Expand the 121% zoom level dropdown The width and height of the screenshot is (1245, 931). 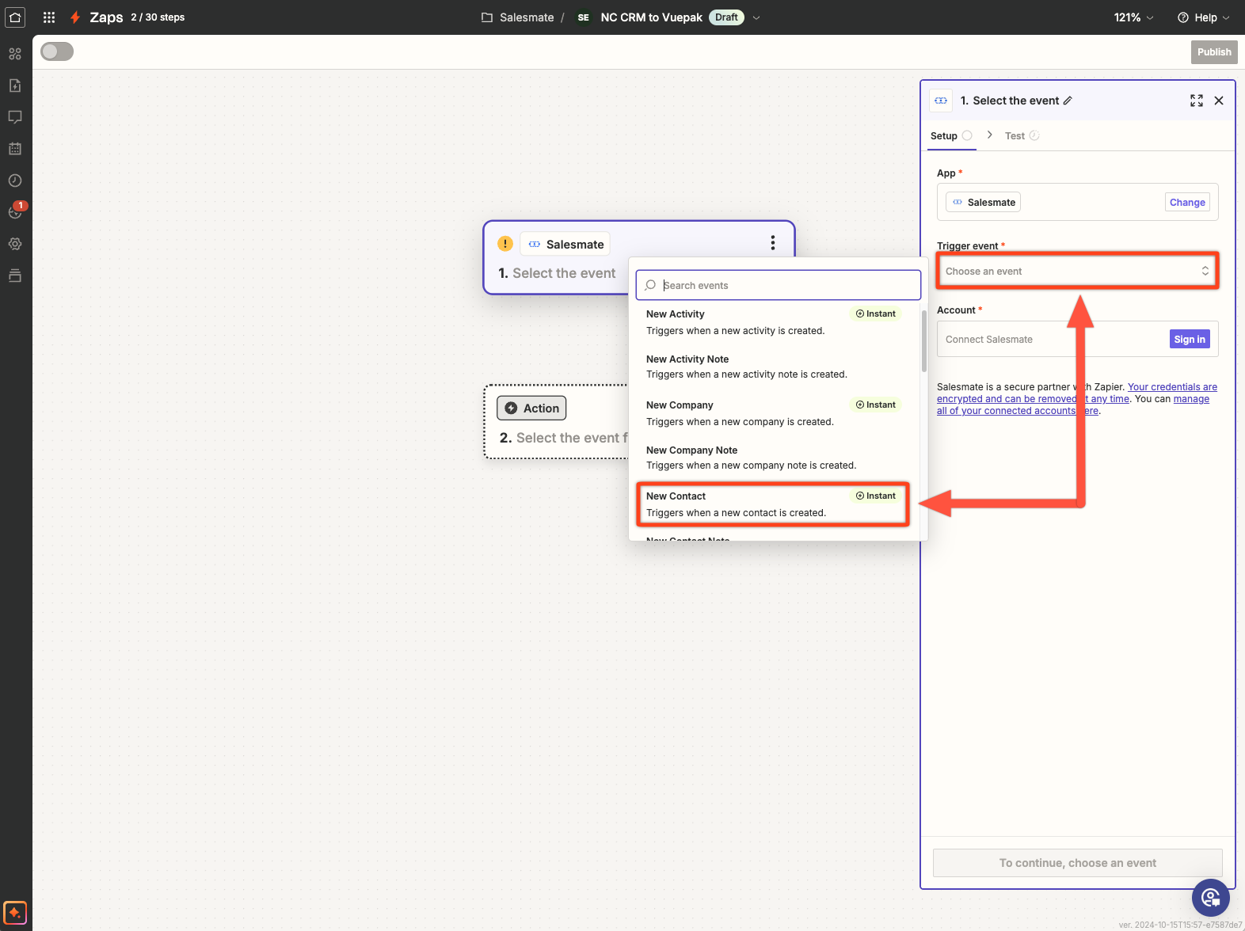1133,17
